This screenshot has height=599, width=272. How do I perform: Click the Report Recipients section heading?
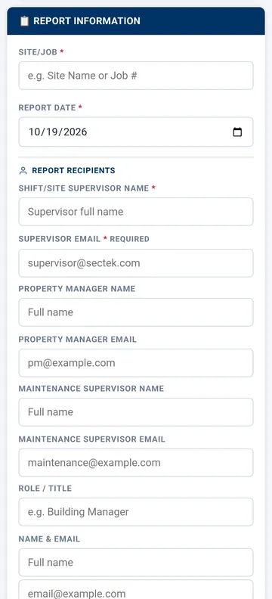[73, 170]
